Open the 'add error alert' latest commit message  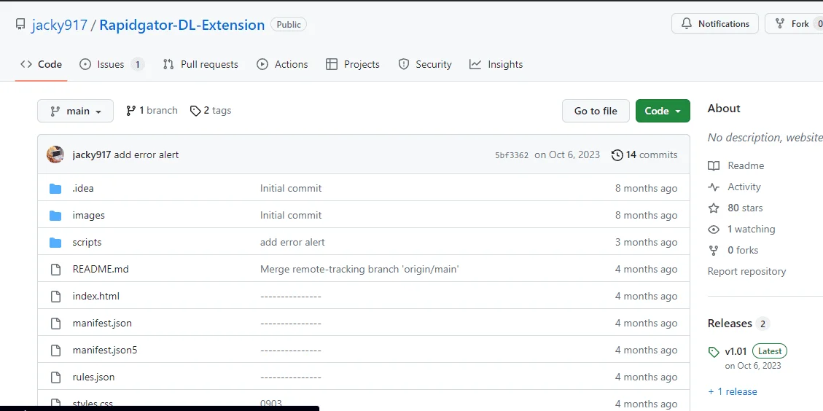click(147, 154)
